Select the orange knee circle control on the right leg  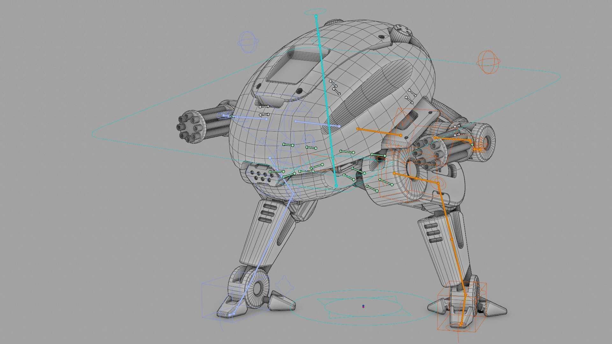(438, 183)
